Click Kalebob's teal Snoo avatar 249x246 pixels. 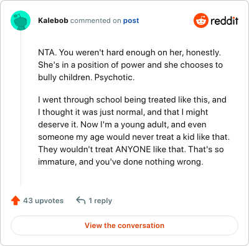21,20
